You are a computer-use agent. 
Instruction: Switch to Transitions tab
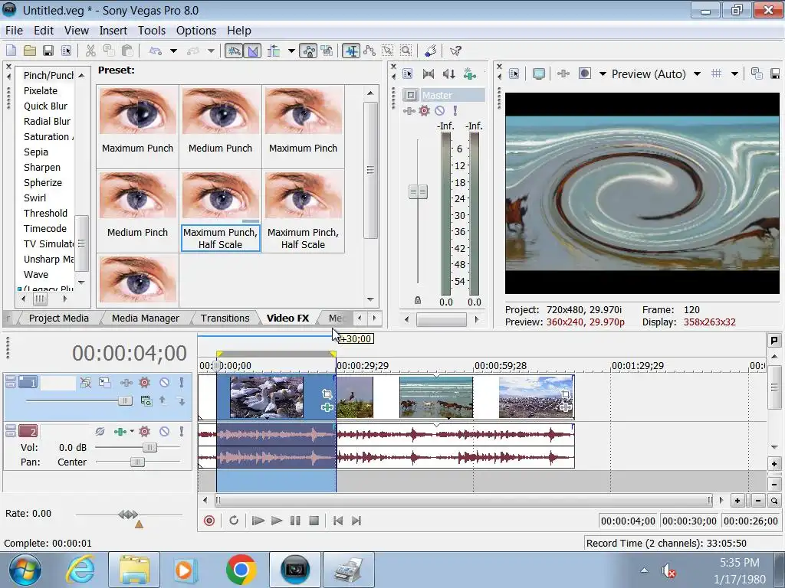[x=225, y=318]
